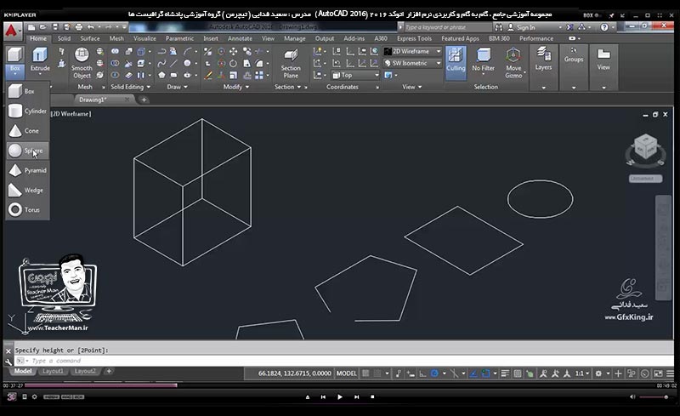Click the Solid Union icon
Viewport: 680px width, 416px height.
[x=115, y=51]
